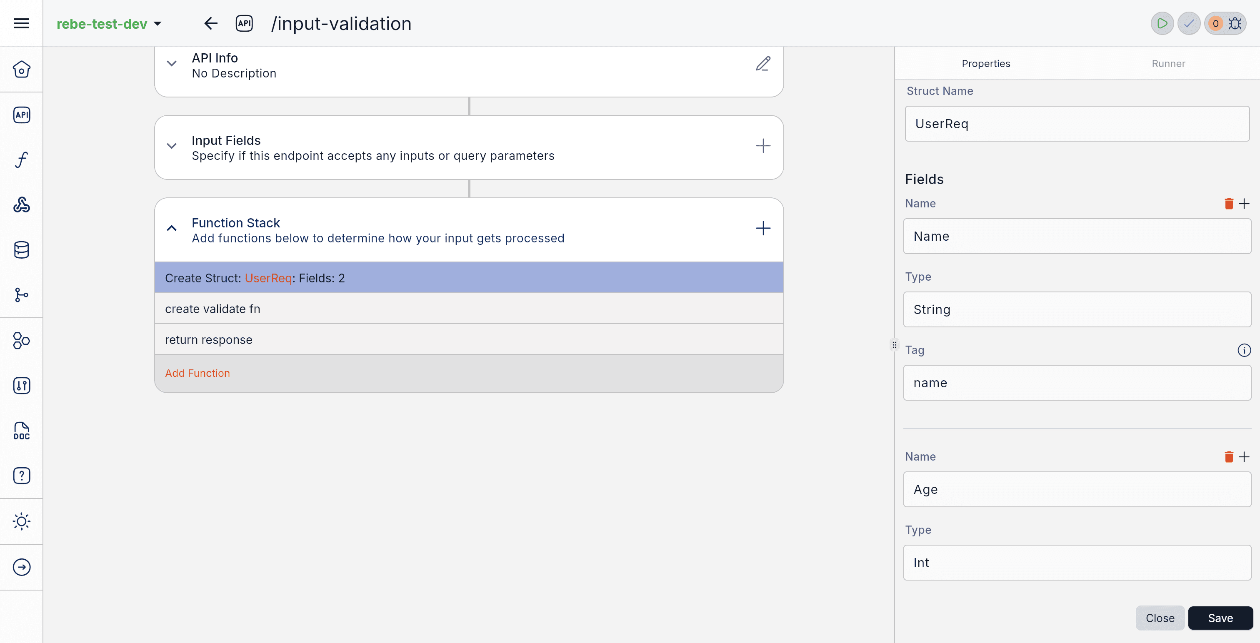The width and height of the screenshot is (1260, 643).
Task: Click the field name input containing Name
Action: coord(1077,236)
